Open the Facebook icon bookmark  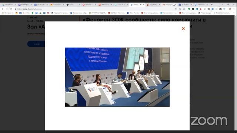(x=20, y=13)
